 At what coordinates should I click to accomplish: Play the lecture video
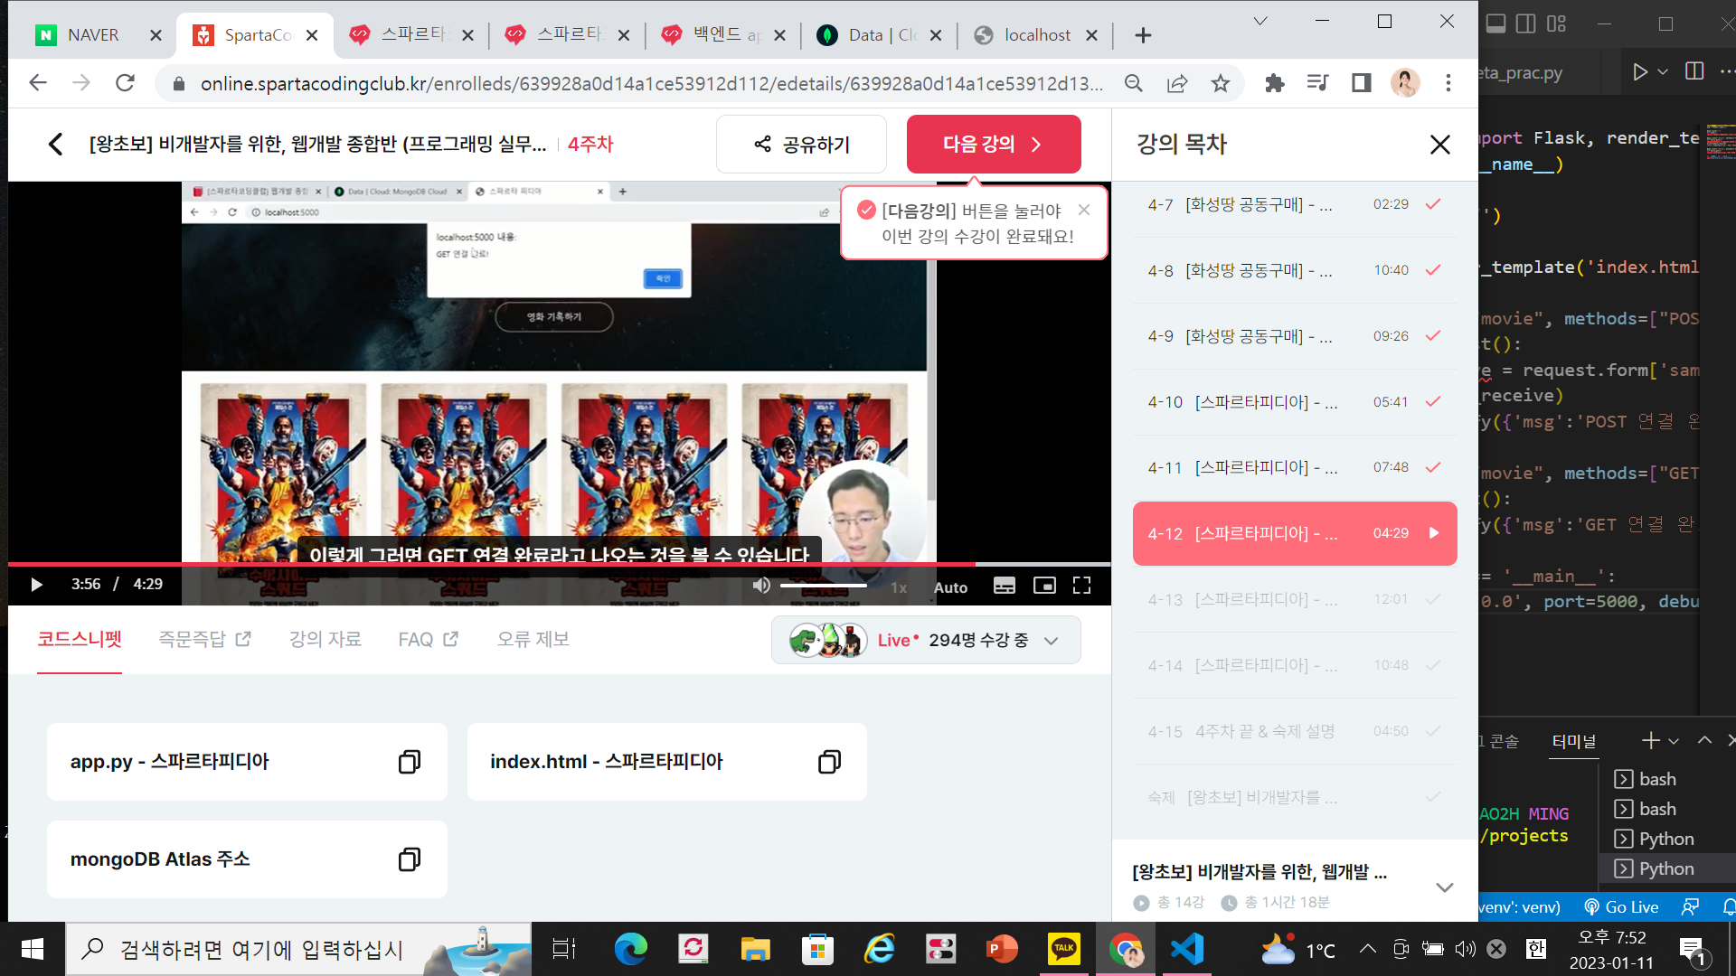[36, 585]
